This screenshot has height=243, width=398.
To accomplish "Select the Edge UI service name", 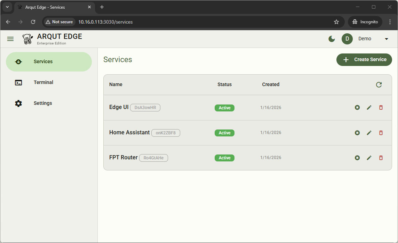I will 119,107.
